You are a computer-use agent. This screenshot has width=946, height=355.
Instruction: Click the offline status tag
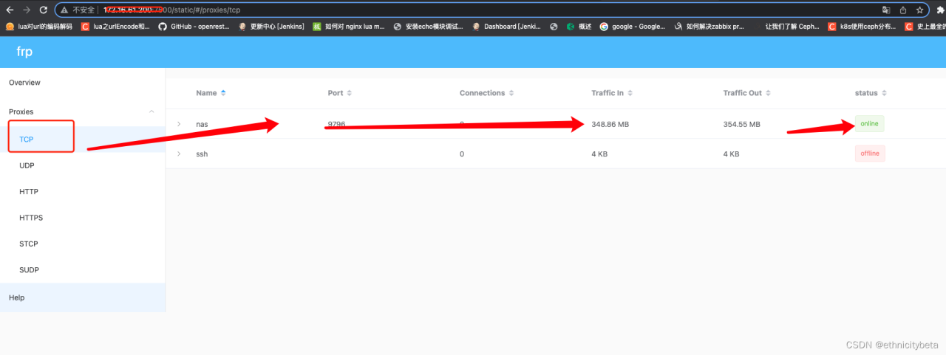click(x=870, y=154)
